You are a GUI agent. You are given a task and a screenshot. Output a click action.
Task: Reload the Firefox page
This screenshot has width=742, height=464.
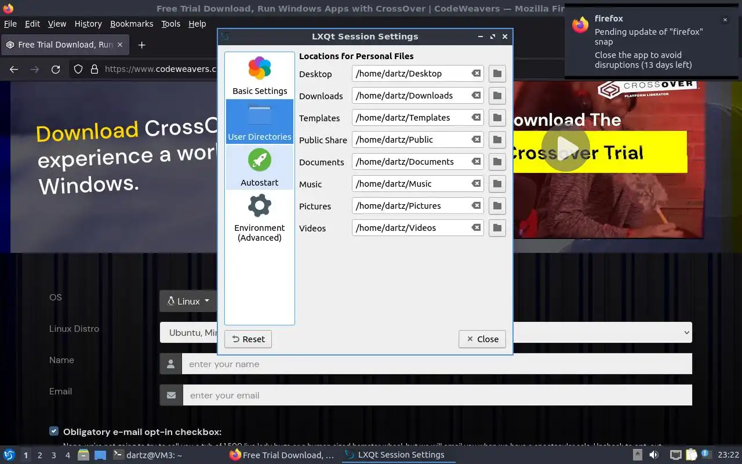point(56,69)
